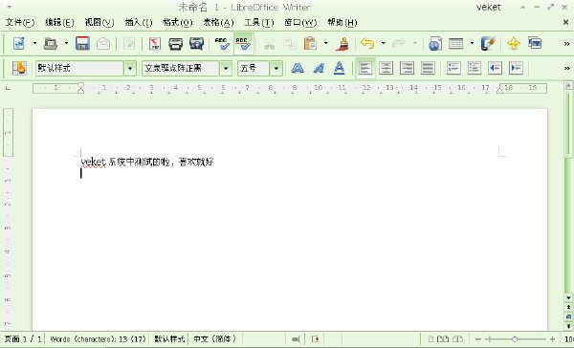Click the New document icon
574x348 pixels.
click(x=19, y=44)
